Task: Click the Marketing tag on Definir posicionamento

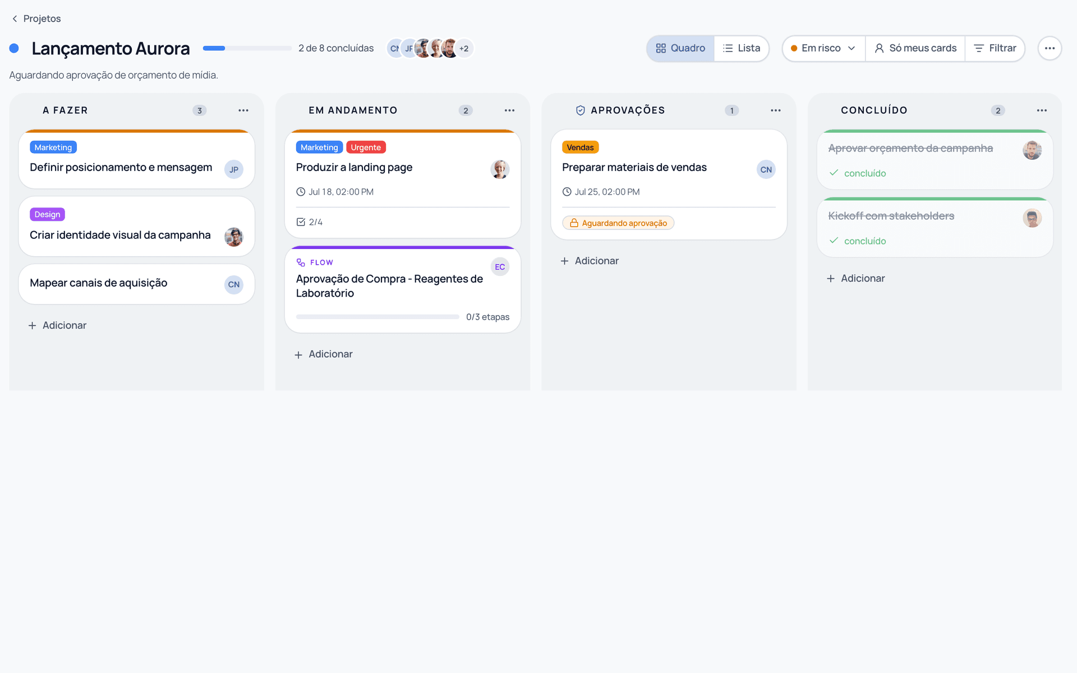Action: click(x=53, y=147)
